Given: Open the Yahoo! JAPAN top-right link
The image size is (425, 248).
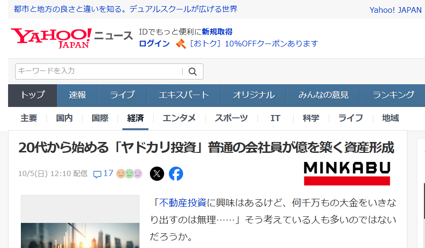Looking at the screenshot, I should [x=395, y=10].
